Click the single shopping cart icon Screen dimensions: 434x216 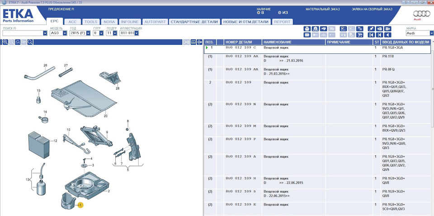[x=359, y=35]
